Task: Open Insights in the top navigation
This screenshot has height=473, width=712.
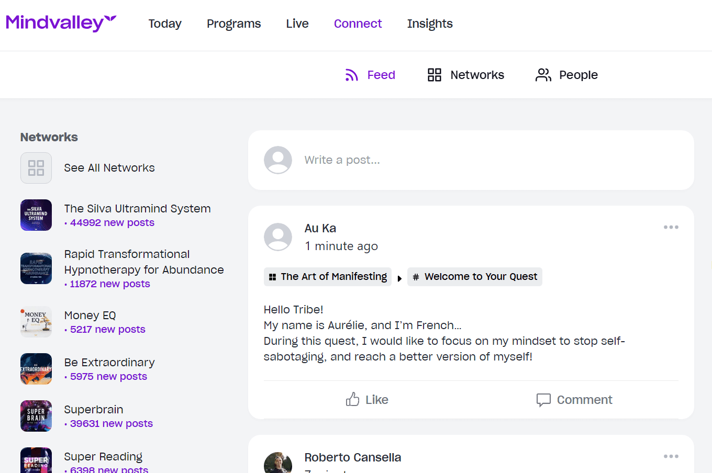Action: tap(430, 24)
